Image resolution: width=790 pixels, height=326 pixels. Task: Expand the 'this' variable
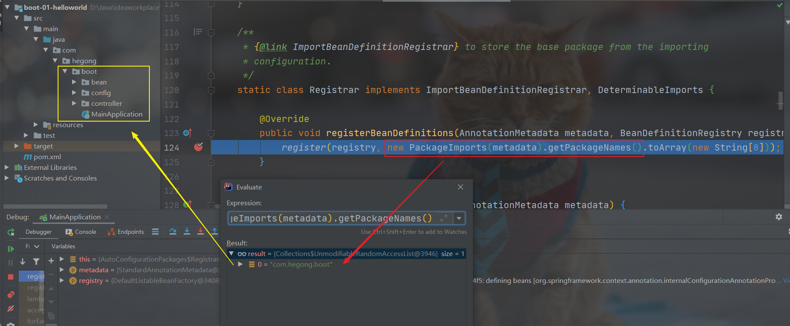[62, 259]
